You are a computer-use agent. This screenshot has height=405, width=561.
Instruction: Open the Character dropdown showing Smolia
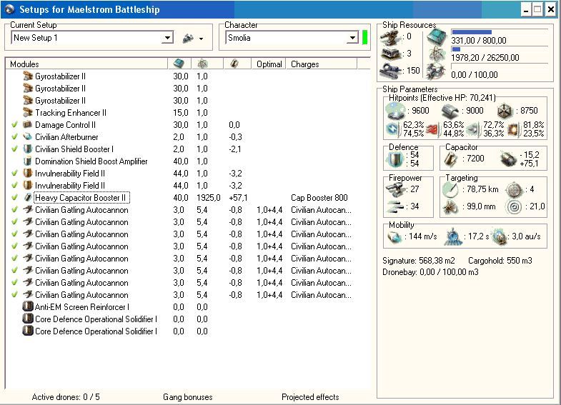pos(352,38)
